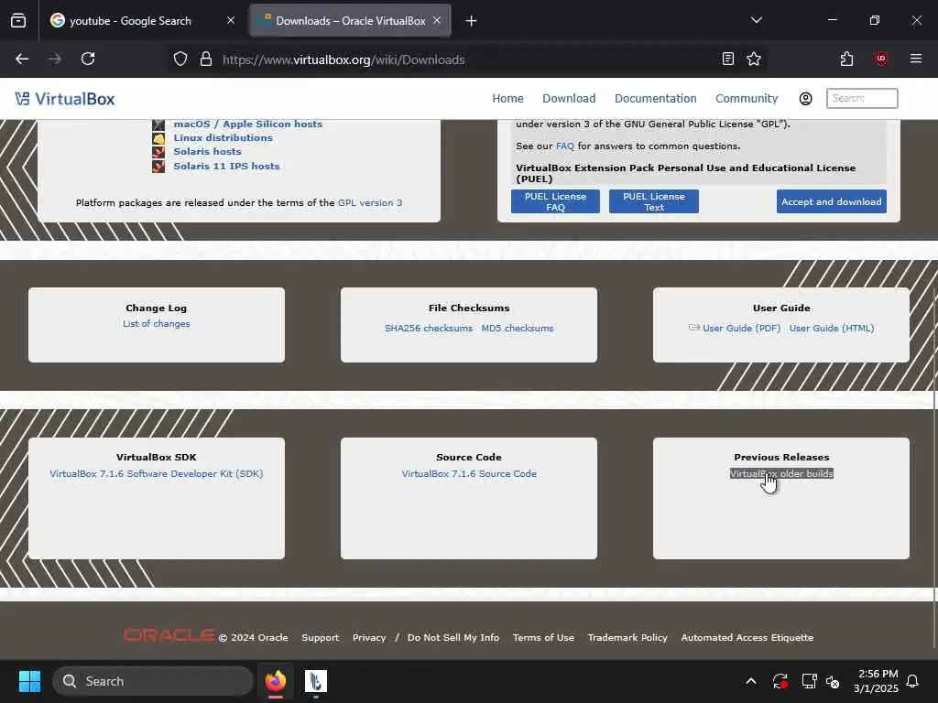Viewport: 938px width, 703px height.
Task: Click the Linux distributions penguin icon
Action: pyautogui.click(x=158, y=138)
